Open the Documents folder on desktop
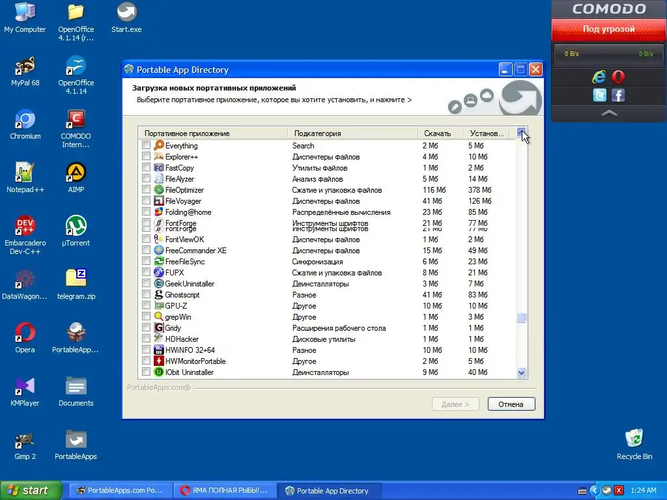The image size is (667, 500). (76, 391)
